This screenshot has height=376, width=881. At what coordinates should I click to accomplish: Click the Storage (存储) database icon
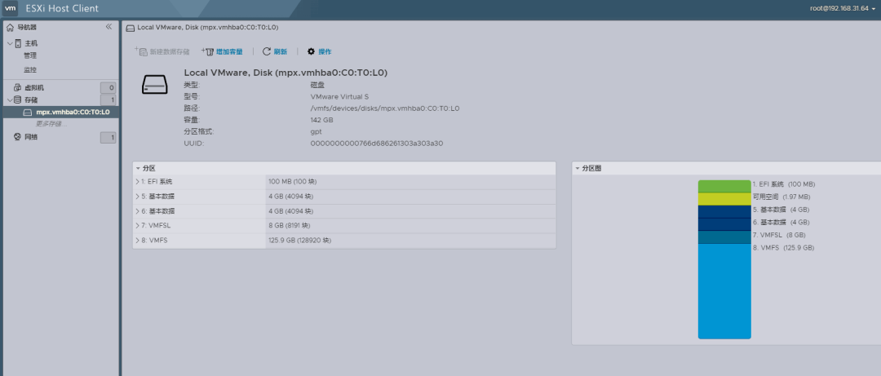(x=17, y=100)
